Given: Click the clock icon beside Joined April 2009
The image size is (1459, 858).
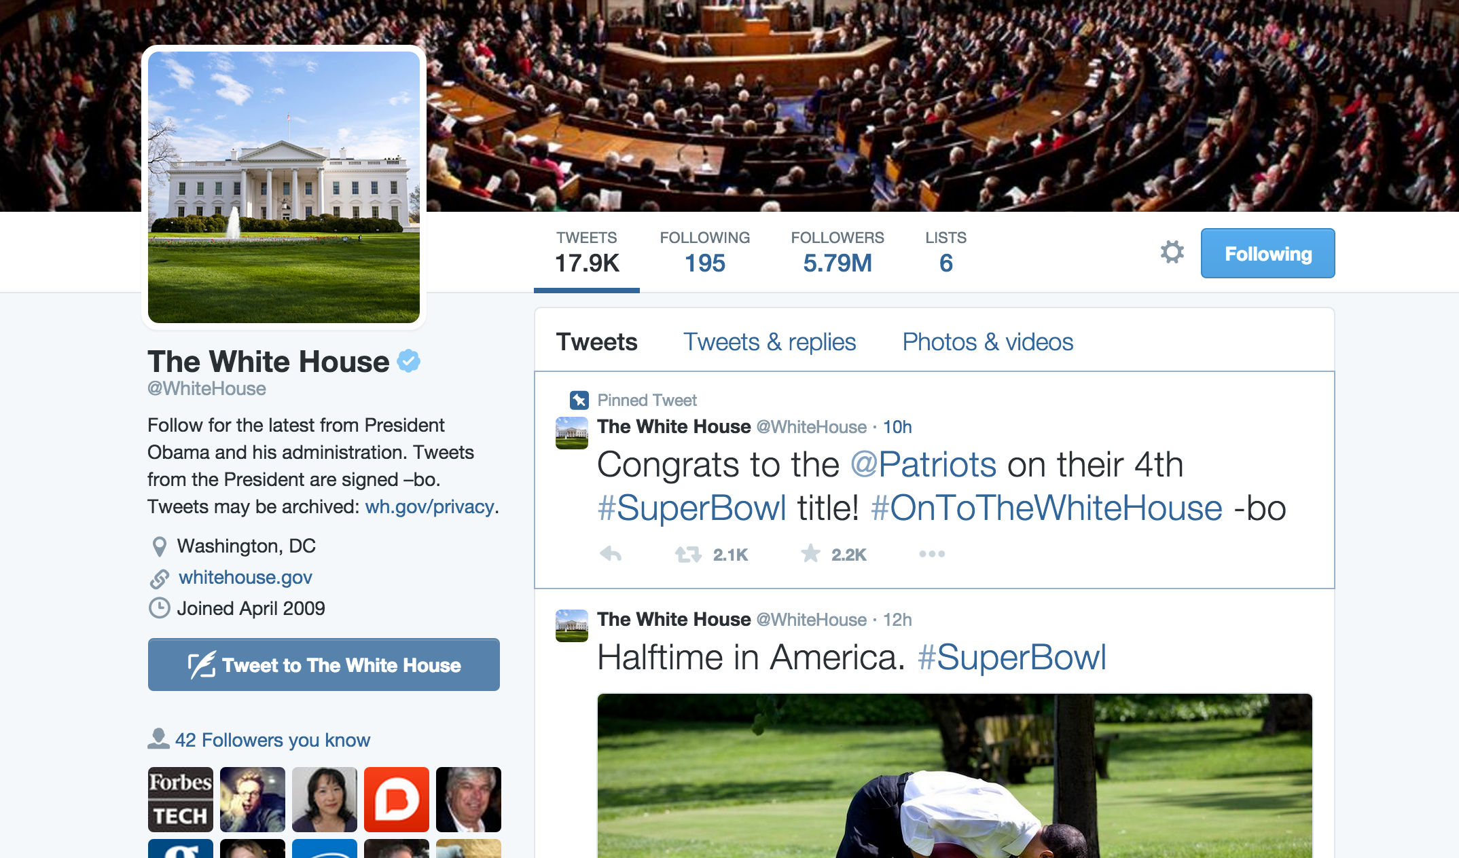Looking at the screenshot, I should [159, 608].
